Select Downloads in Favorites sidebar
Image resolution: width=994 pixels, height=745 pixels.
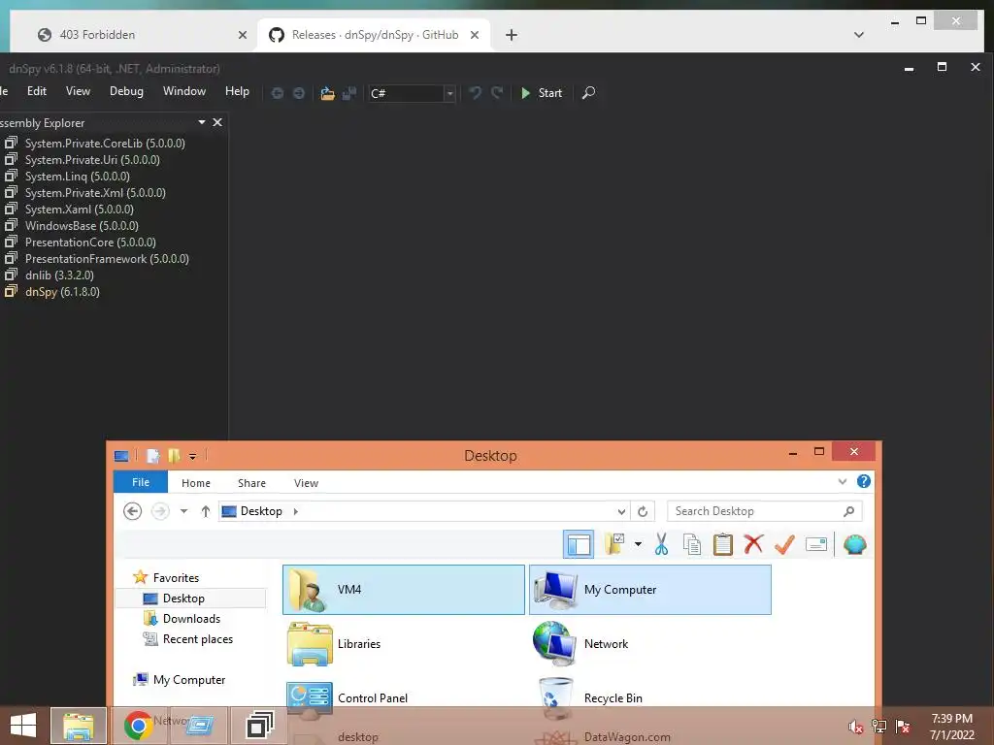click(x=182, y=618)
